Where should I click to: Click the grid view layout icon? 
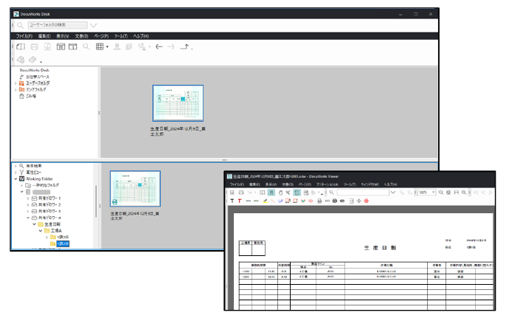tap(100, 47)
